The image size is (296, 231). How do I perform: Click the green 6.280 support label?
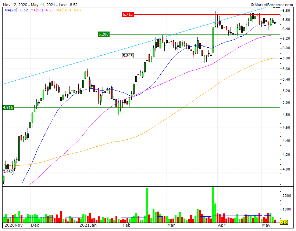(x=103, y=34)
